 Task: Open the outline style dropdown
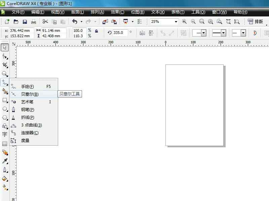click(x=223, y=33)
